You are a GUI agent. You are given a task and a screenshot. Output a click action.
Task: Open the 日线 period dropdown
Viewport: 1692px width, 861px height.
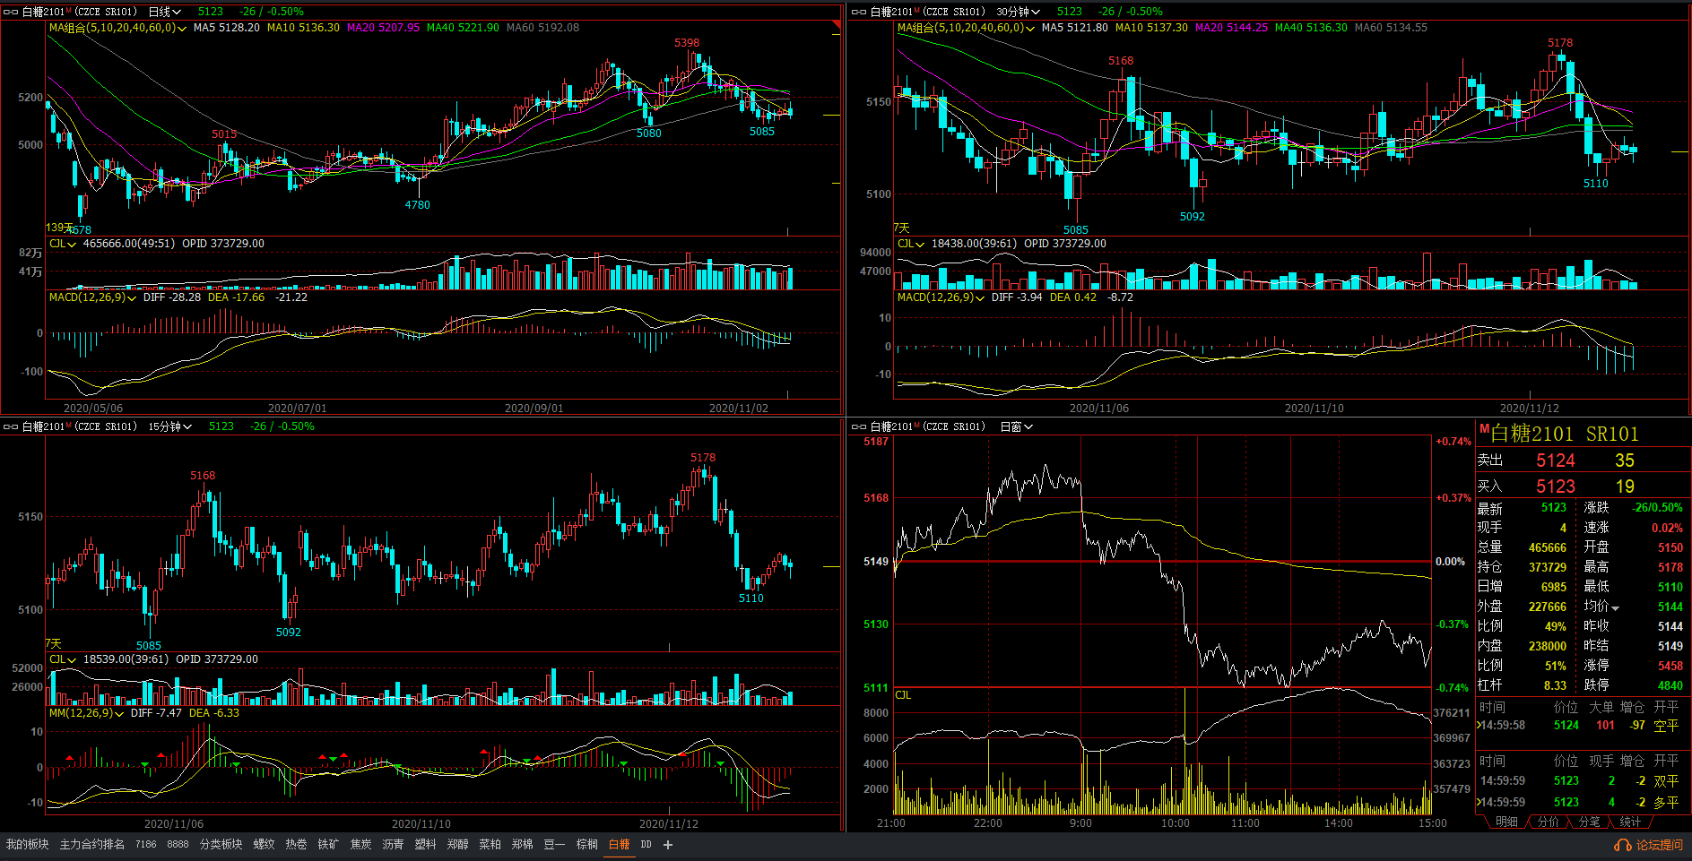[x=165, y=12]
